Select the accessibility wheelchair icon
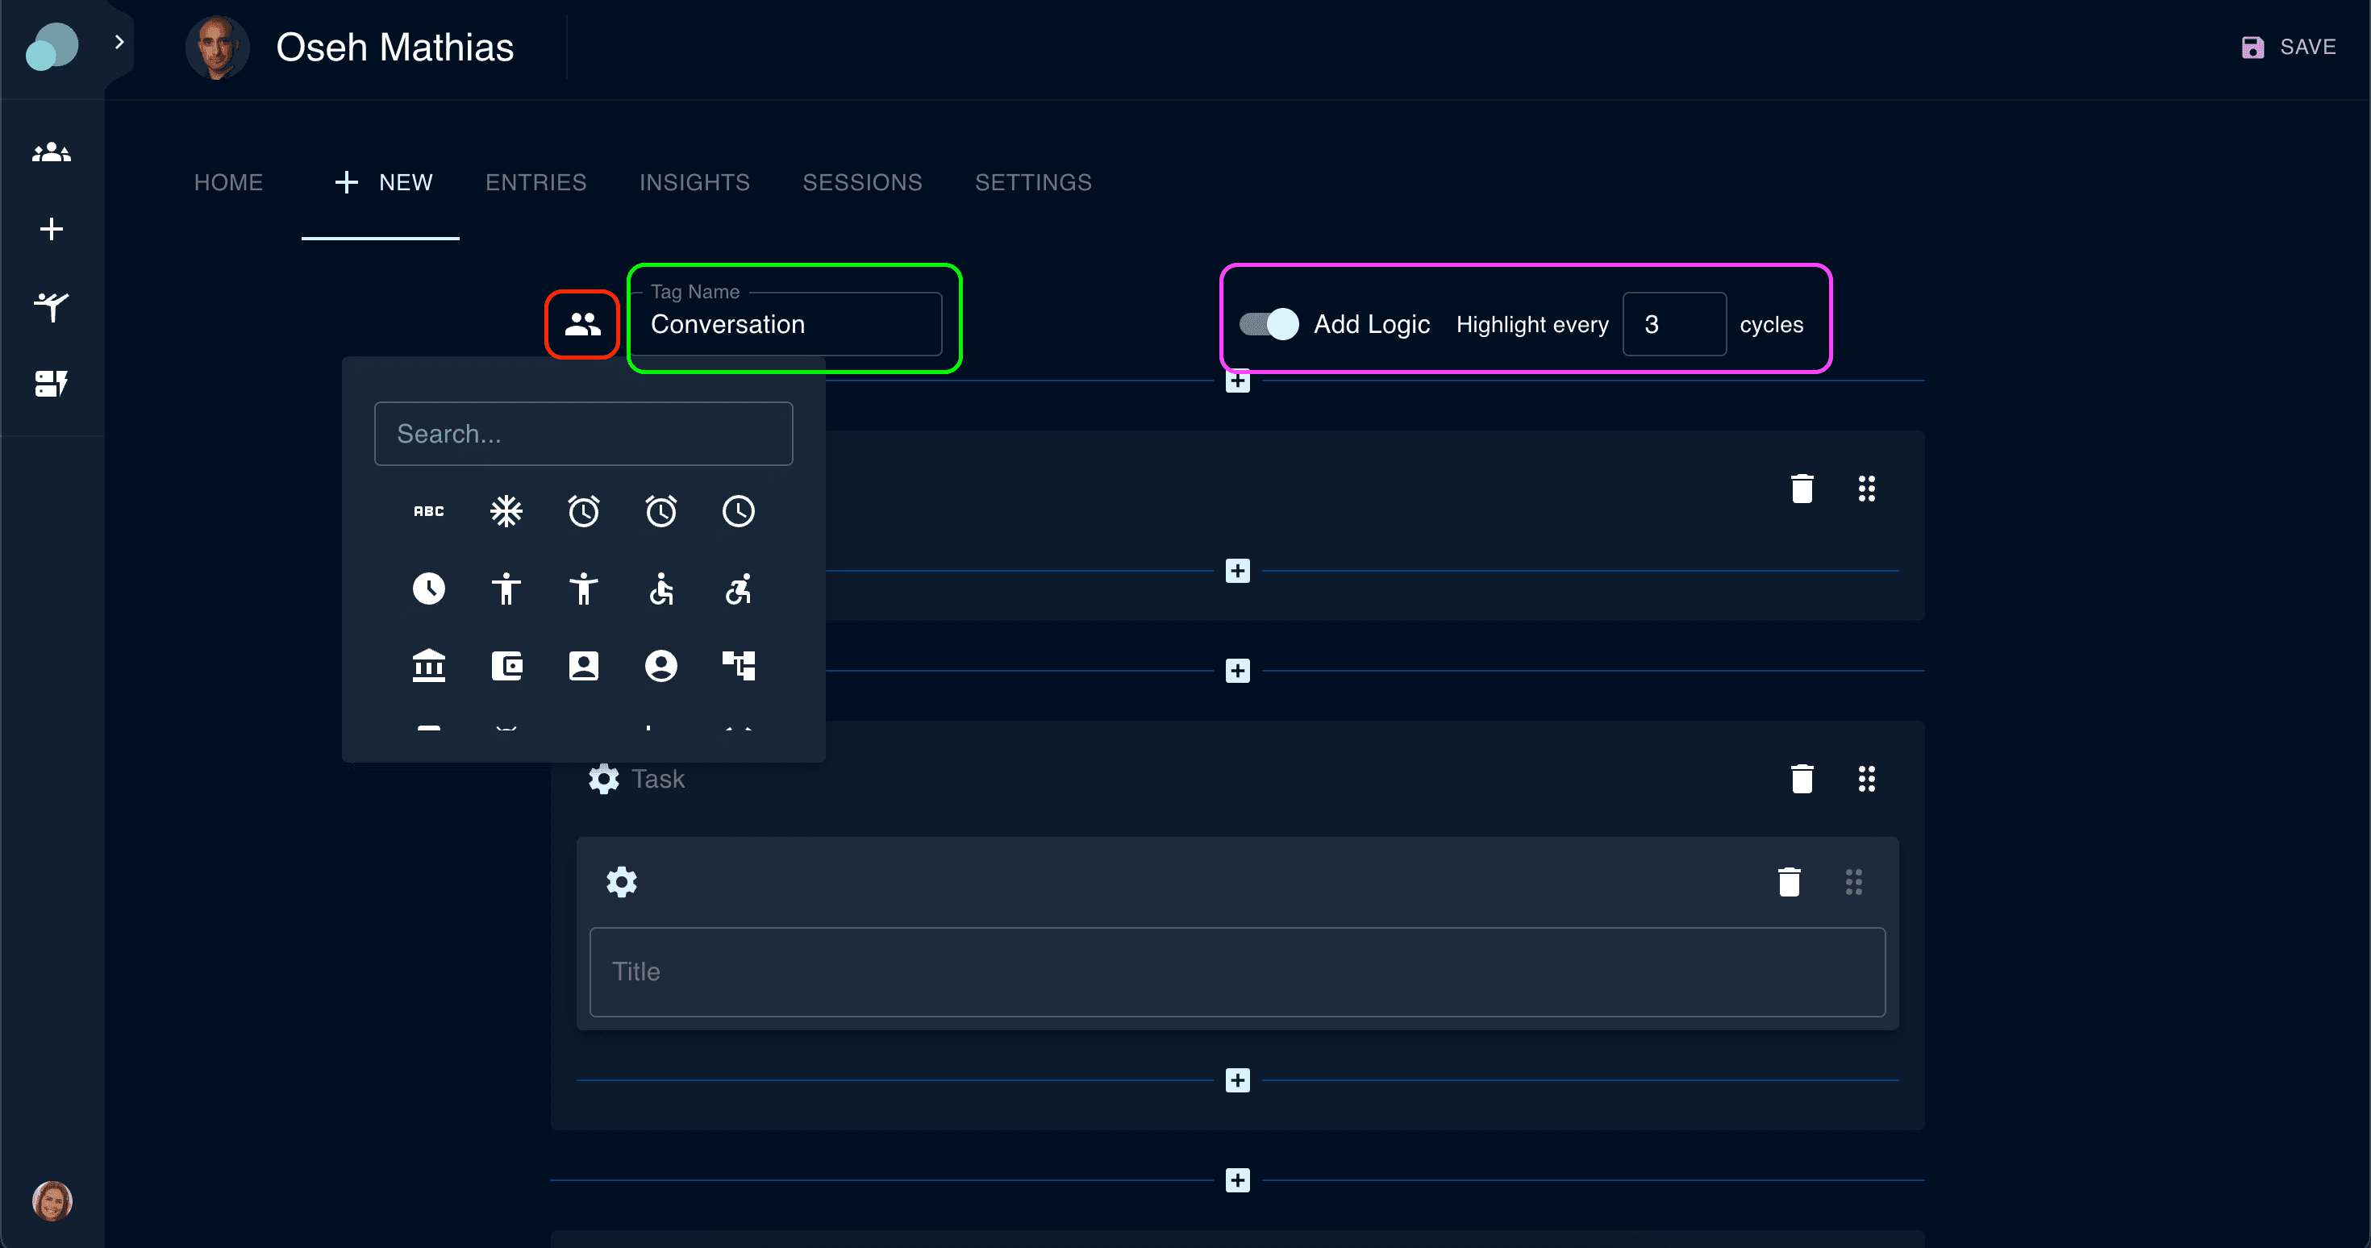Viewport: 2371px width, 1248px height. [660, 589]
